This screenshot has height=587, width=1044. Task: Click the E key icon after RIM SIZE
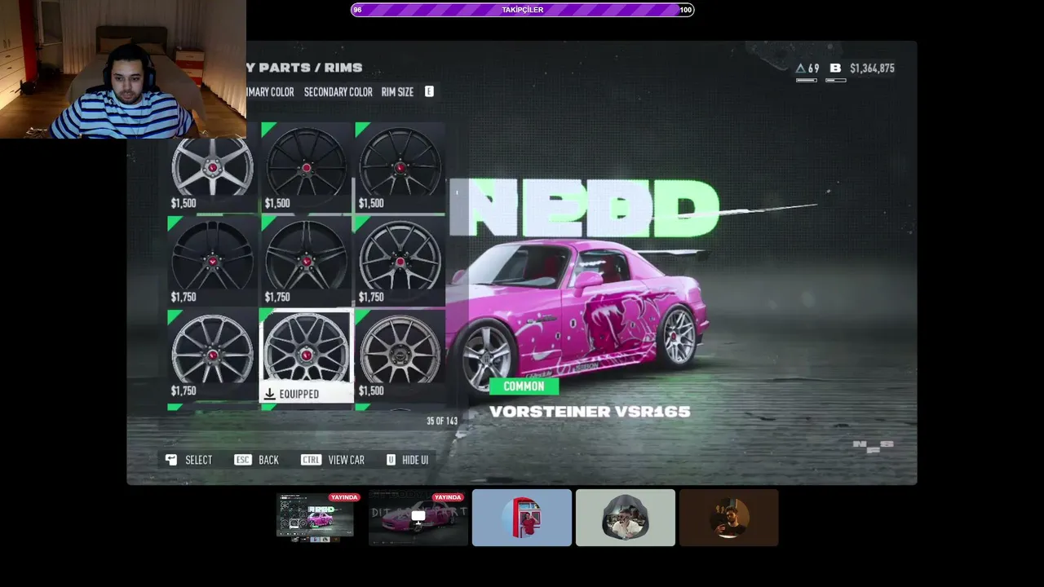tap(429, 91)
